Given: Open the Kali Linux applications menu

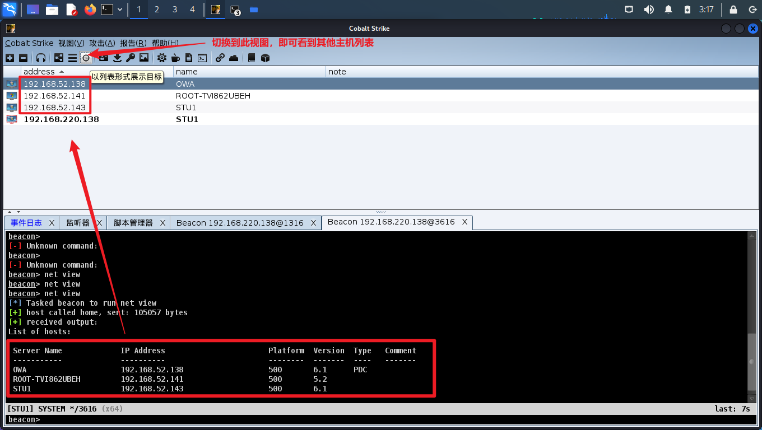Looking at the screenshot, I should [10, 10].
